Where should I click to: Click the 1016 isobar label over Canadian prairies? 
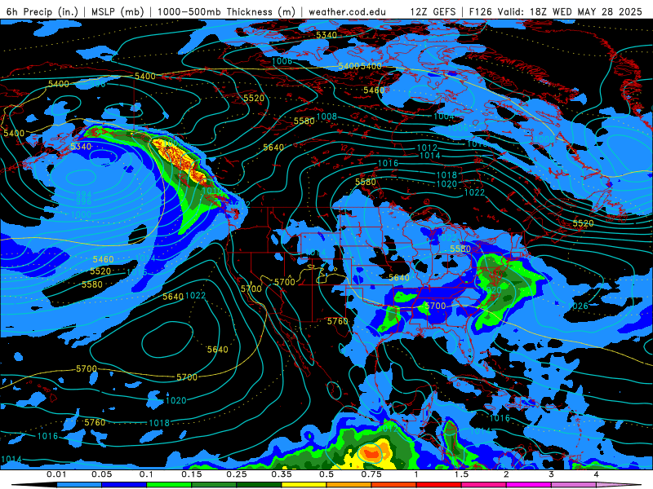coord(389,164)
